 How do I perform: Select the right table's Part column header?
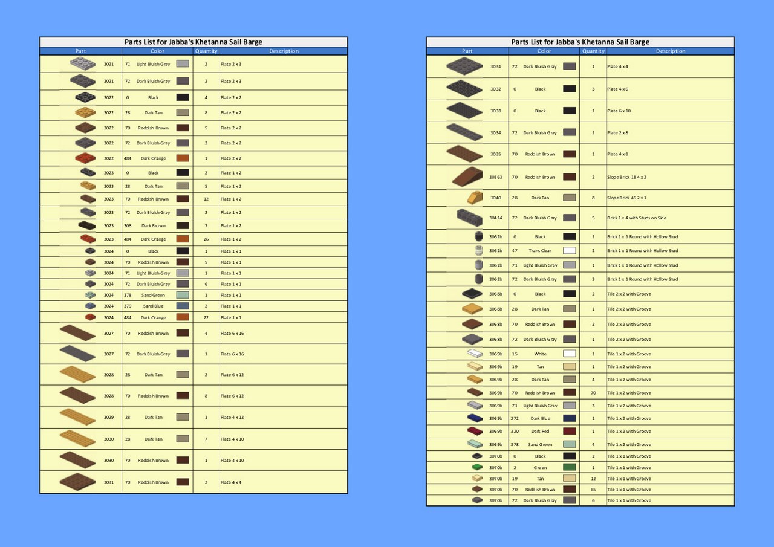467,51
